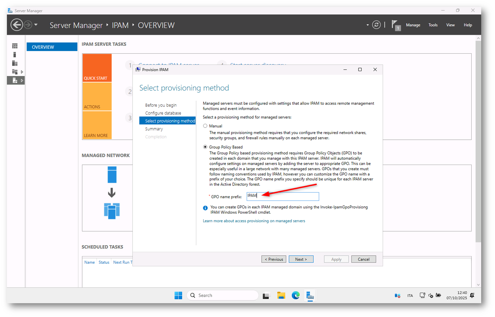Select the Dashboard icon in the left sidebar
Screen dimensions: 495x317
15,46
